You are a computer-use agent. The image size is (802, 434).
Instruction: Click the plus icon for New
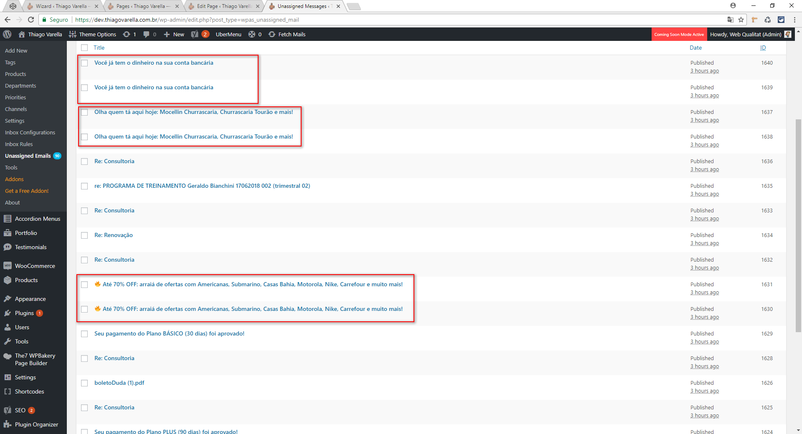click(x=167, y=34)
